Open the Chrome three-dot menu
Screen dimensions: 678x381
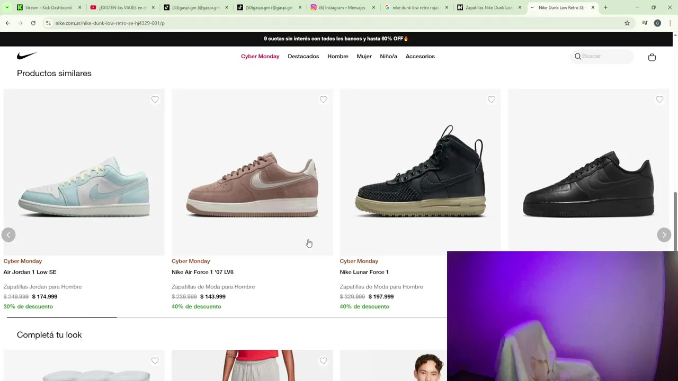pyautogui.click(x=670, y=23)
